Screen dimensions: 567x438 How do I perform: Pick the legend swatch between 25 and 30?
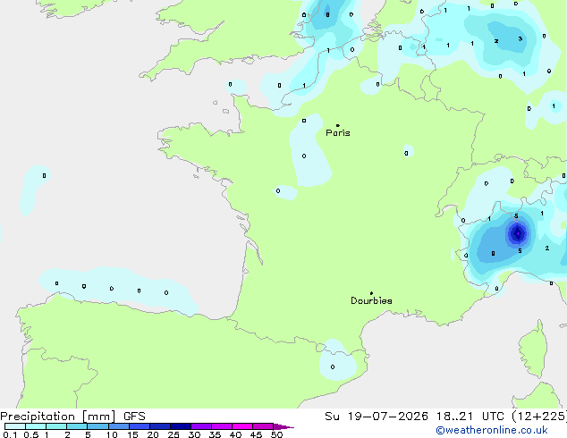coord(181,426)
